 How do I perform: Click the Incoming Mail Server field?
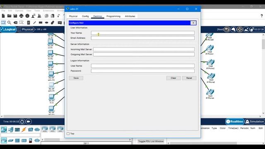point(144,49)
